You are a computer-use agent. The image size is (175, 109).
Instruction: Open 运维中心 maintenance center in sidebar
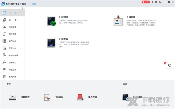12,62
